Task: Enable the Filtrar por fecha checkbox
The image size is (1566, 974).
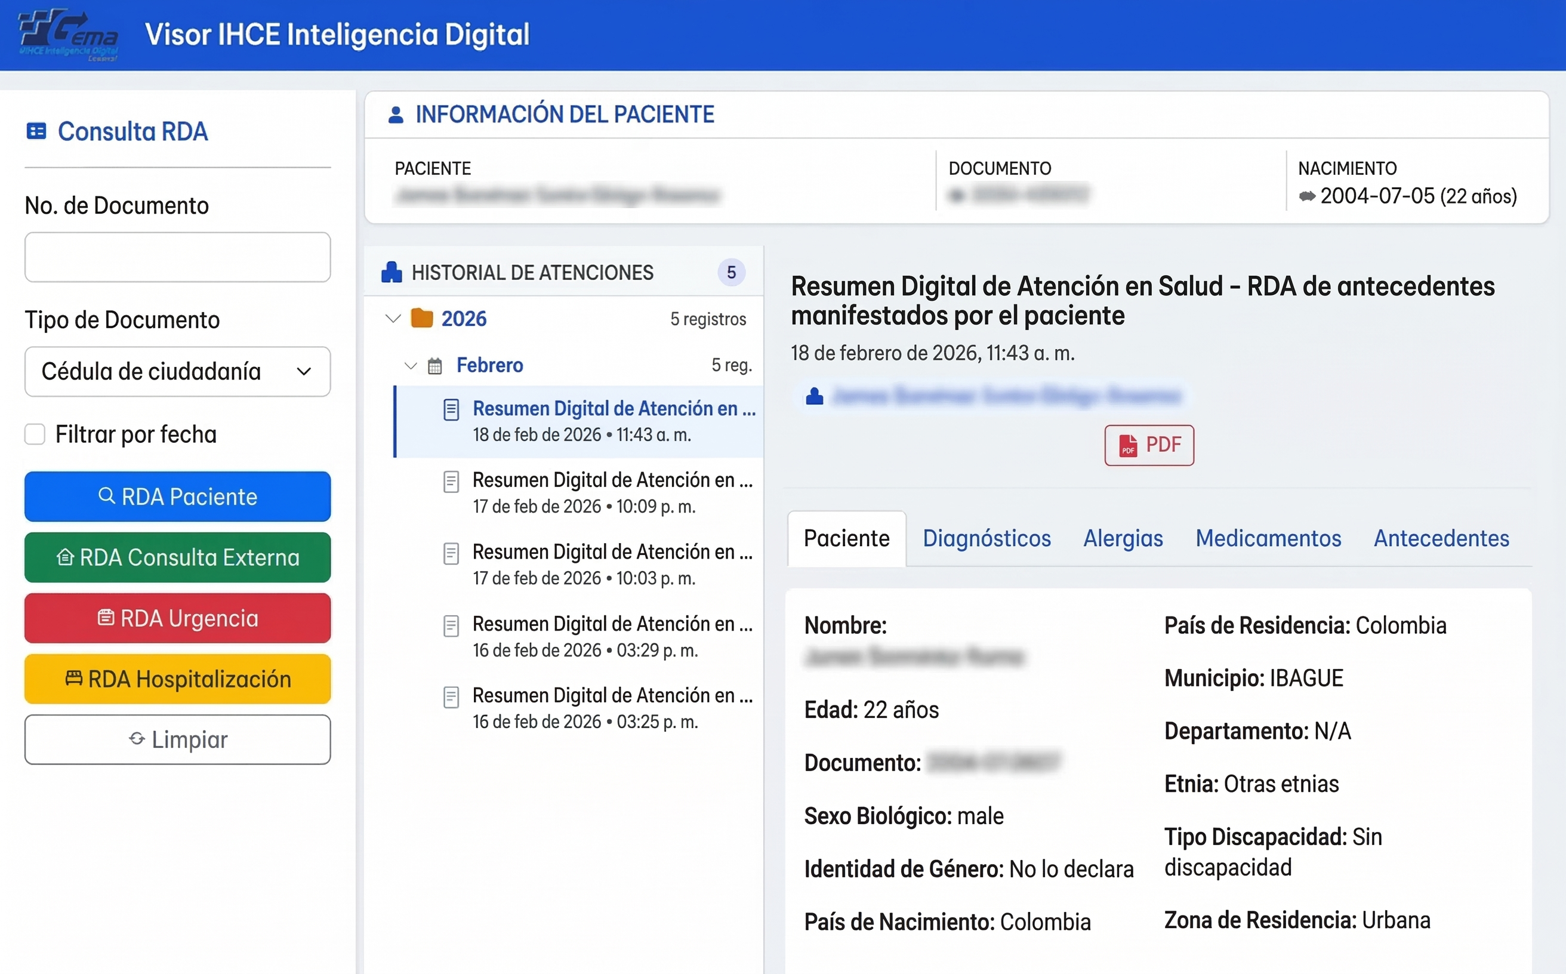Action: [x=35, y=434]
